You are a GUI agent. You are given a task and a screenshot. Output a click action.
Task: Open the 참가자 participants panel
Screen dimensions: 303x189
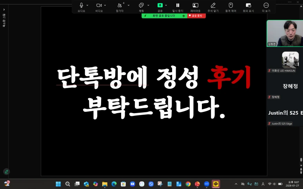pyautogui.click(x=120, y=5)
